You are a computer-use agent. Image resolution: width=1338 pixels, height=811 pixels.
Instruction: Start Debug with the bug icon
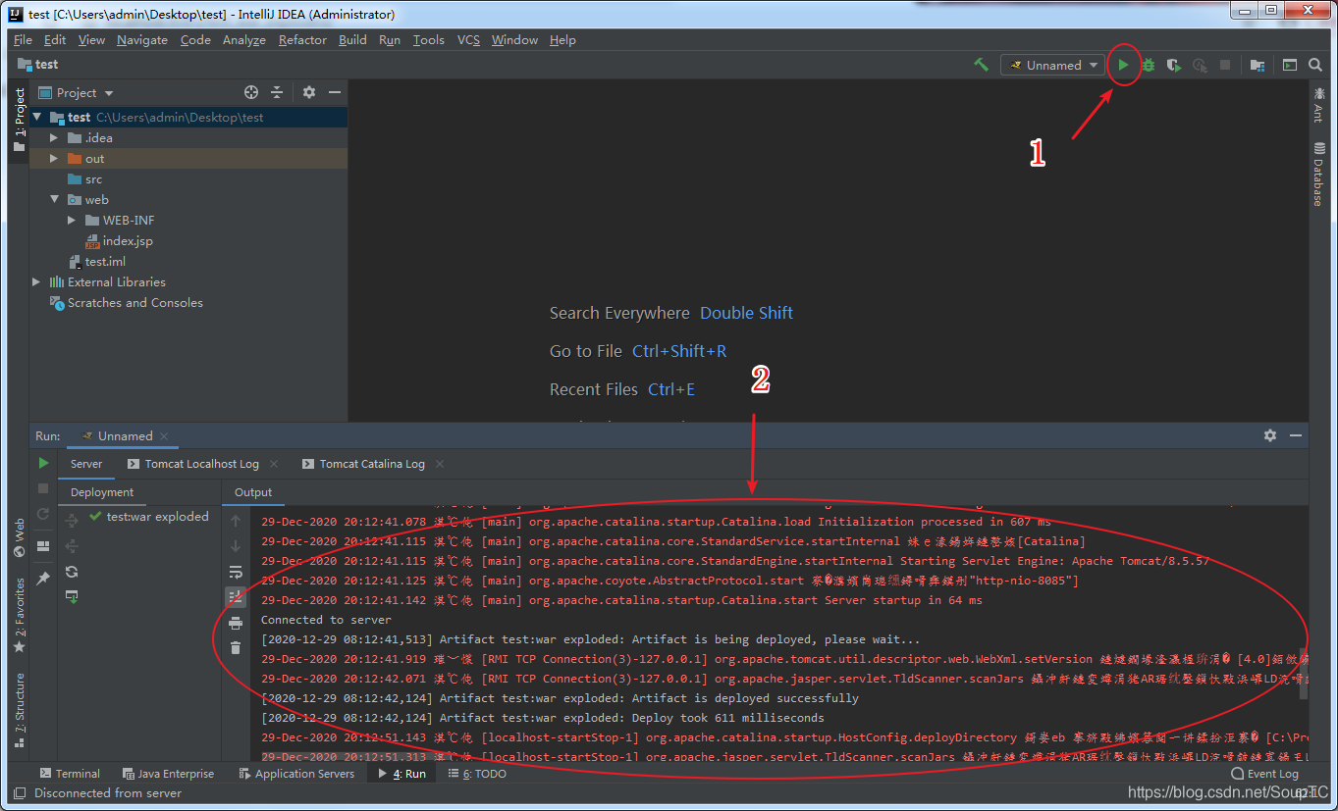coord(1148,65)
